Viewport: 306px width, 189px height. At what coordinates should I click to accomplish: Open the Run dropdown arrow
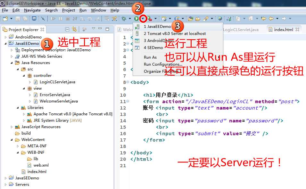(x=143, y=19)
